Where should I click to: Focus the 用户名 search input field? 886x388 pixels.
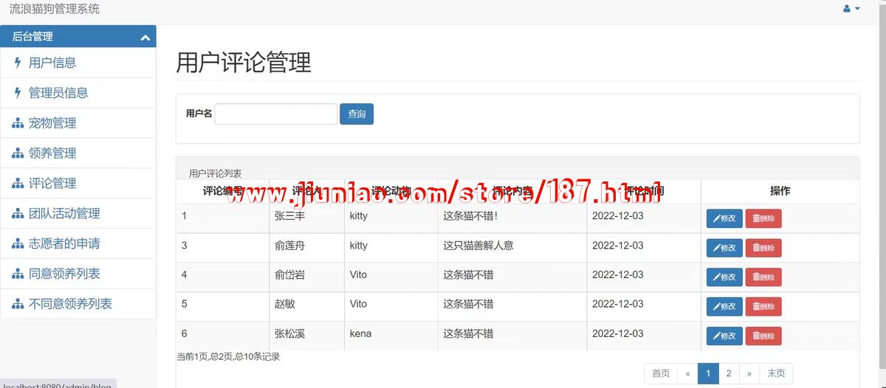point(275,114)
